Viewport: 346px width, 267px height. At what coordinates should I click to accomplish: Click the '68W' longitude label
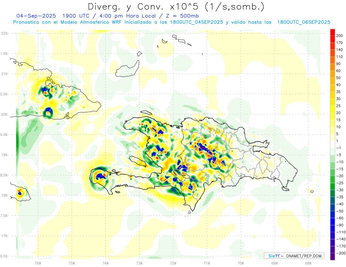point(308,263)
